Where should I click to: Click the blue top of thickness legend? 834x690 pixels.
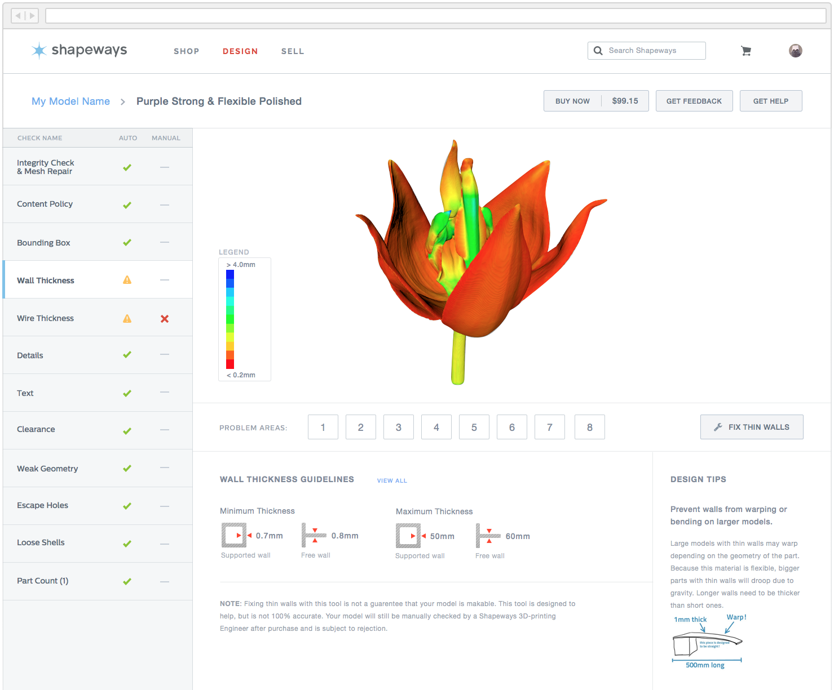pyautogui.click(x=230, y=275)
